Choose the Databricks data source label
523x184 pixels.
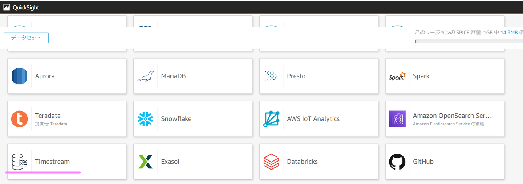(x=302, y=162)
